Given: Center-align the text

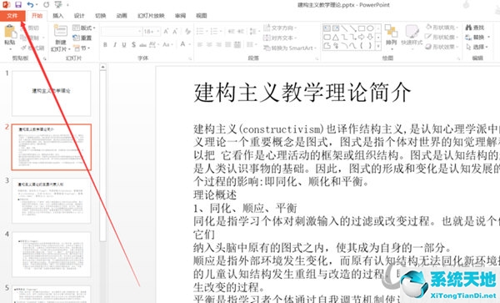Looking at the screenshot, I should tap(209, 44).
